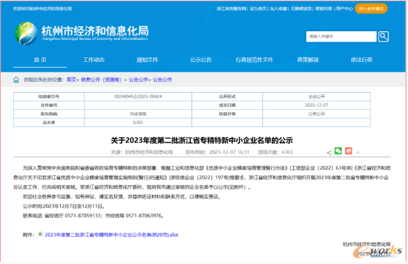The height and width of the screenshot is (264, 408).
Task: Open the 依法行政 navigation tab
Action: pos(361,60)
